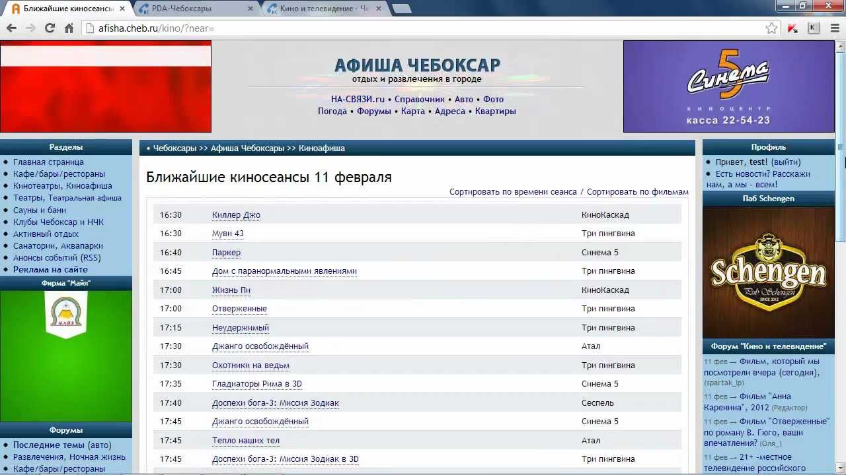The height and width of the screenshot is (475, 846).
Task: Open the film 'Киллер Джо'
Action: click(236, 215)
